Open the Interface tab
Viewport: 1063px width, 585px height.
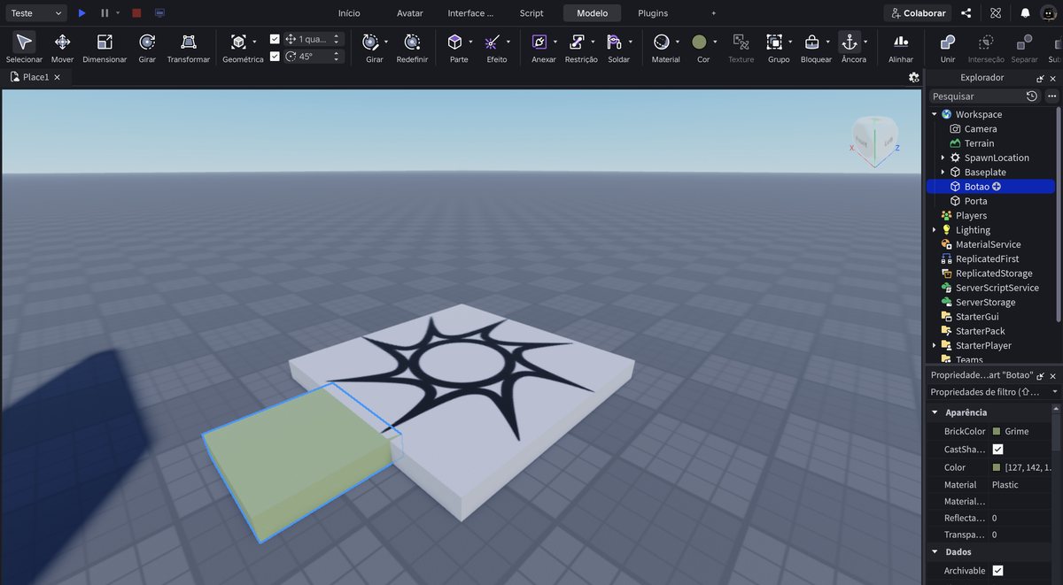[x=470, y=13]
